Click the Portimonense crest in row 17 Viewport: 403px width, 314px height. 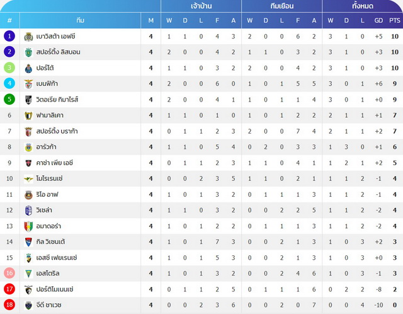[28, 289]
